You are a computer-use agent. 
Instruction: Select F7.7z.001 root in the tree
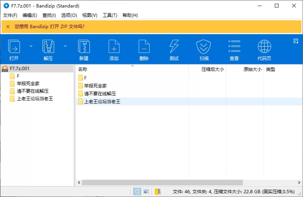pyautogui.click(x=37, y=68)
